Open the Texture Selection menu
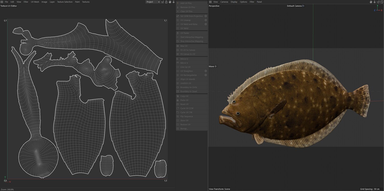The height and width of the screenshot is (191, 384). coord(65,2)
